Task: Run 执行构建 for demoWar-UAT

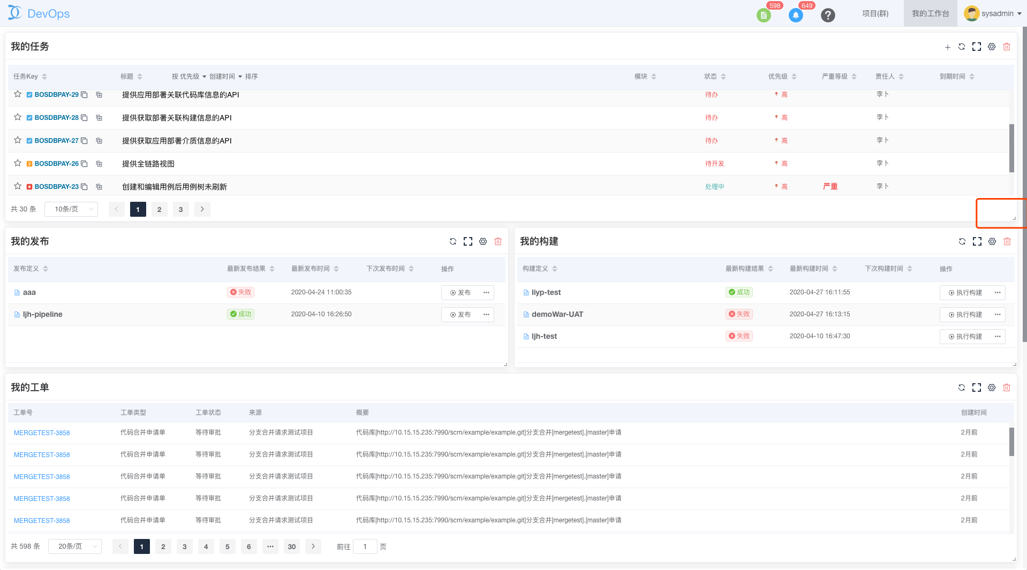Action: (965, 315)
